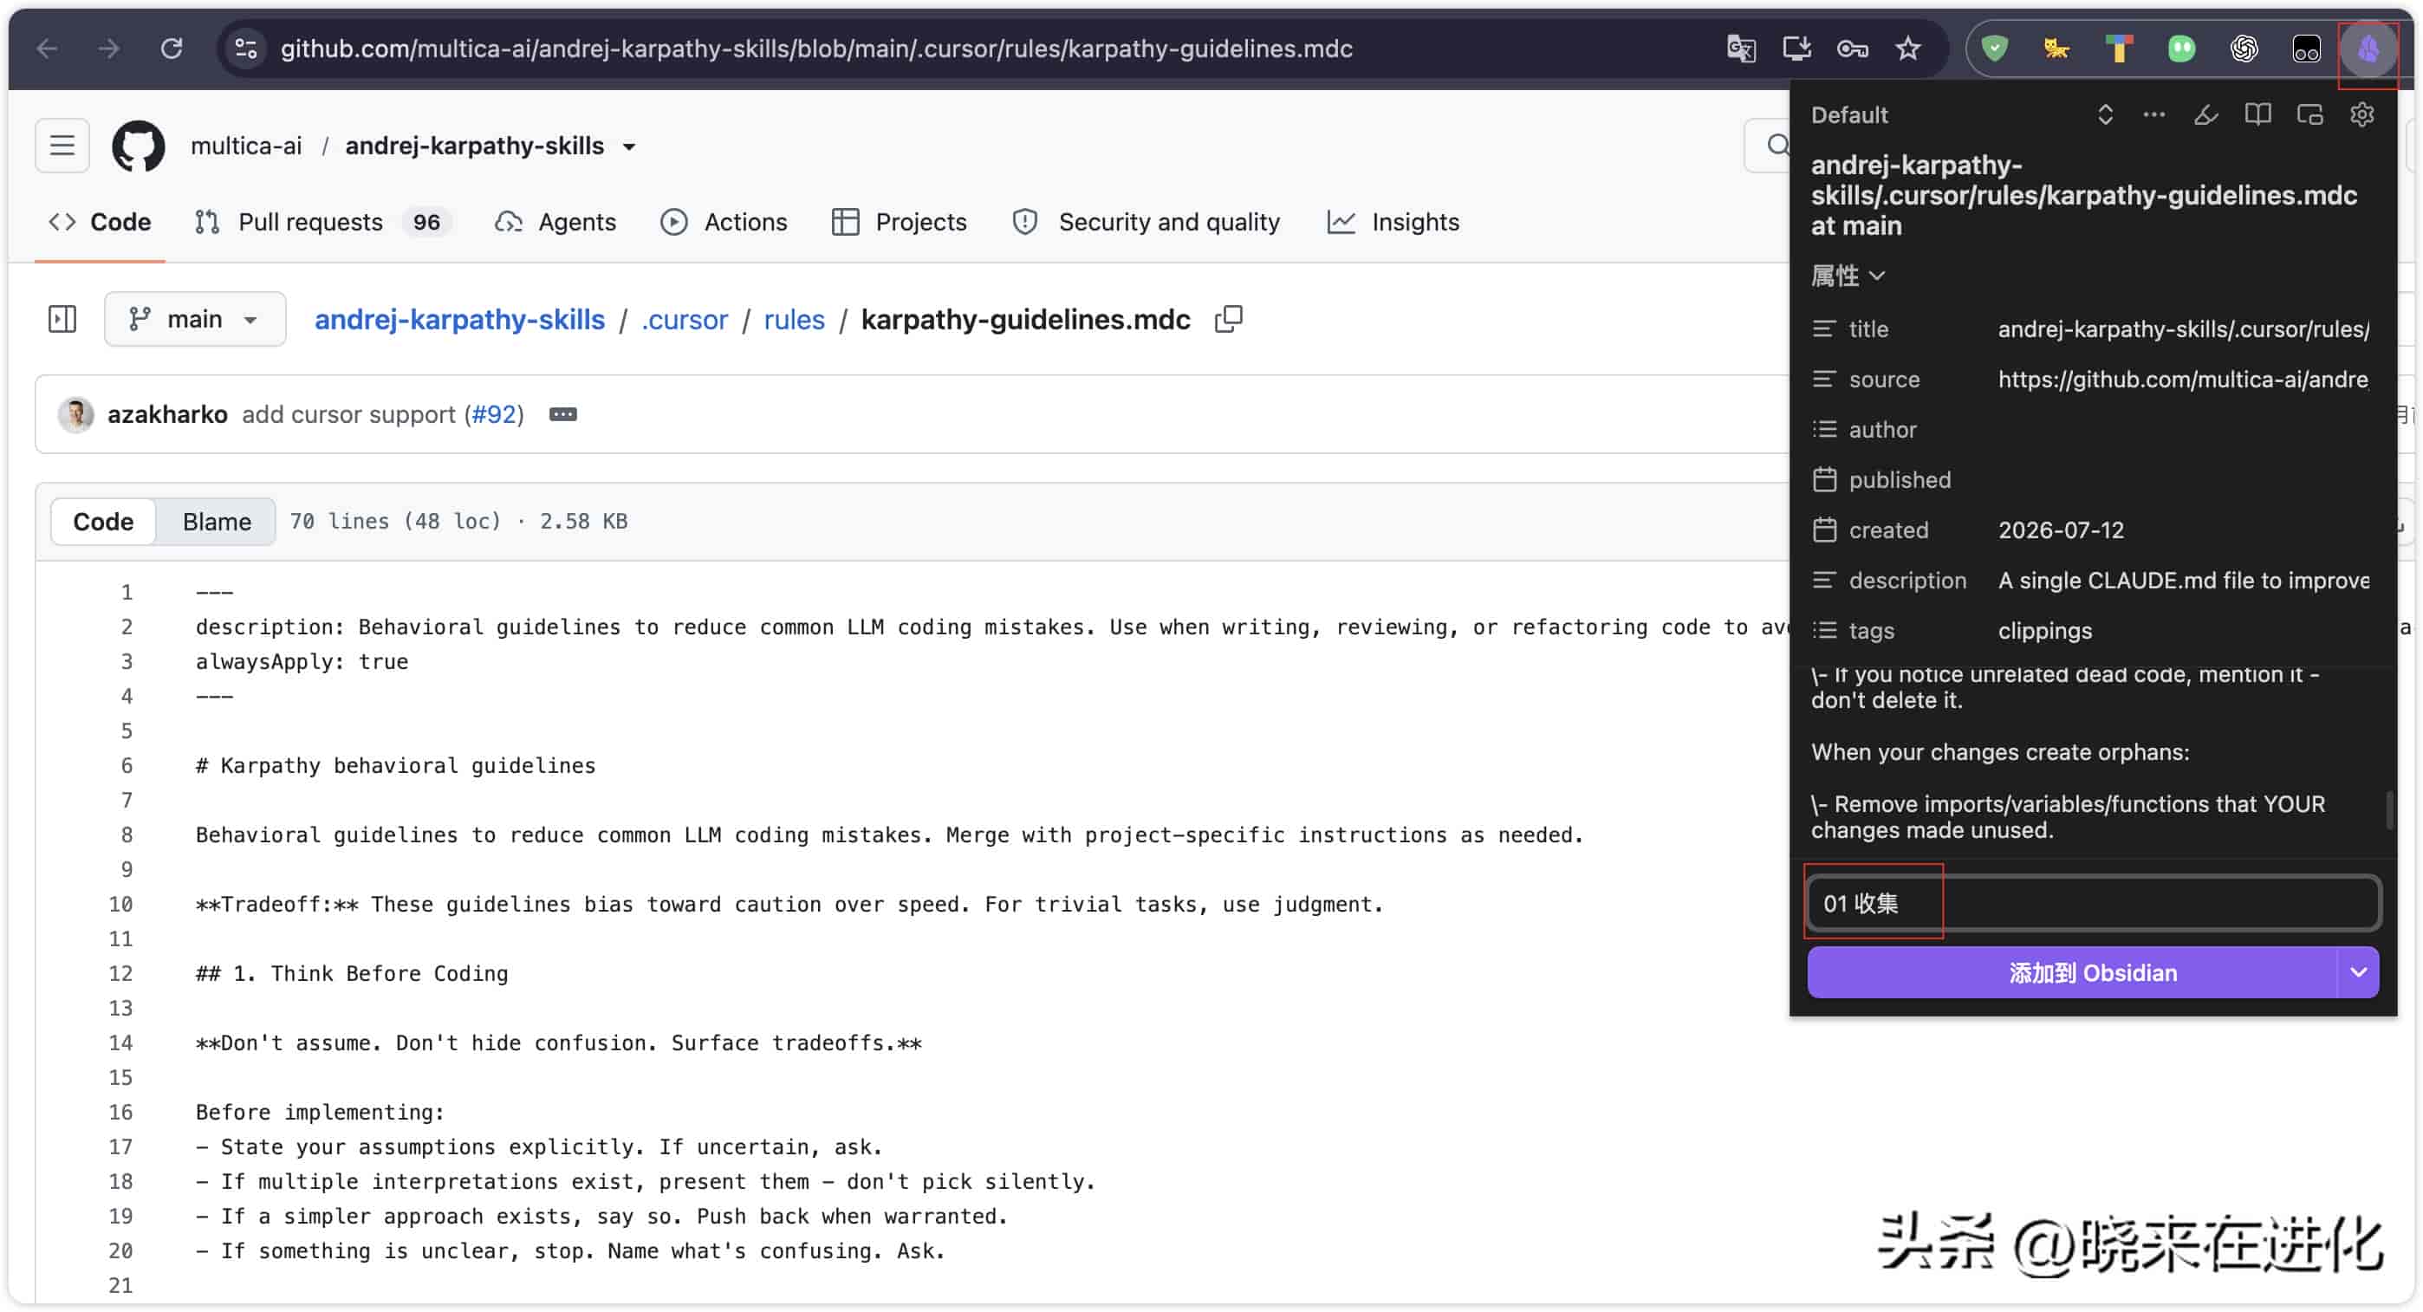This screenshot has width=2423, height=1312.
Task: Toggle the clipper reader mode book icon
Action: coord(2257,114)
